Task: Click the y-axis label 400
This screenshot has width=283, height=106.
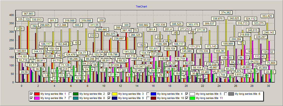Action: click(x=12, y=15)
